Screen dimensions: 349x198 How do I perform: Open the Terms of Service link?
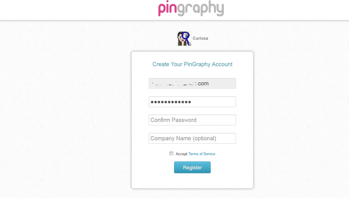coord(202,154)
